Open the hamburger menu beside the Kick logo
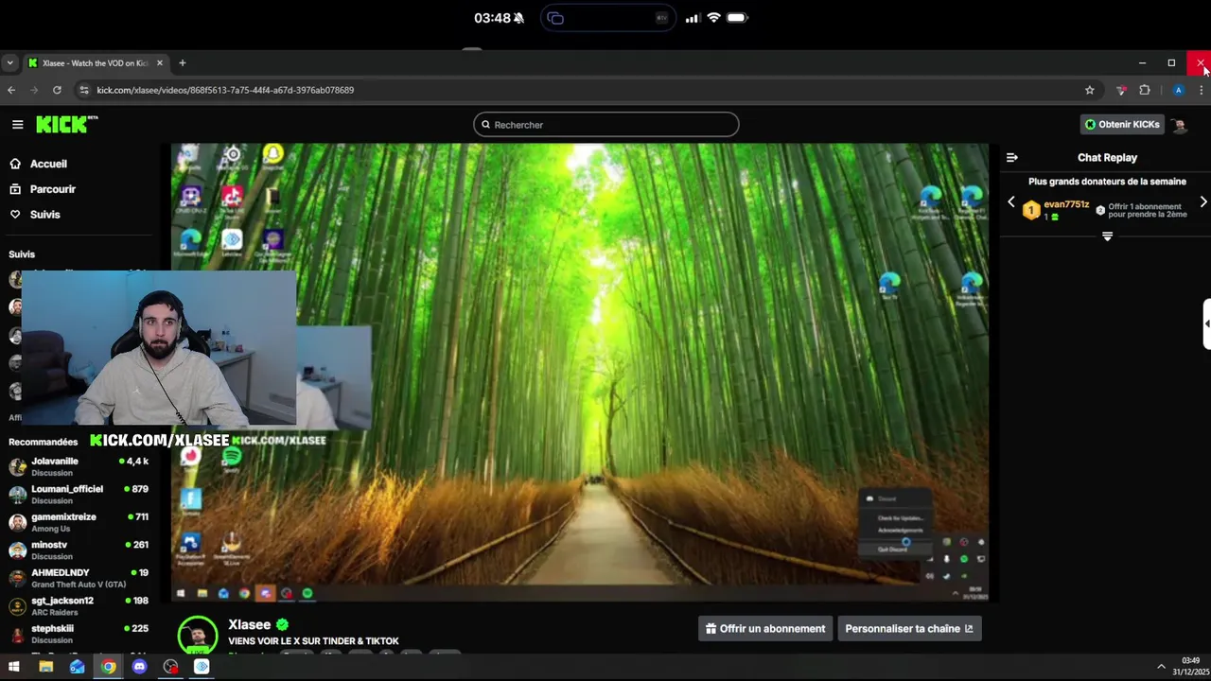1211x681 pixels. 17,124
